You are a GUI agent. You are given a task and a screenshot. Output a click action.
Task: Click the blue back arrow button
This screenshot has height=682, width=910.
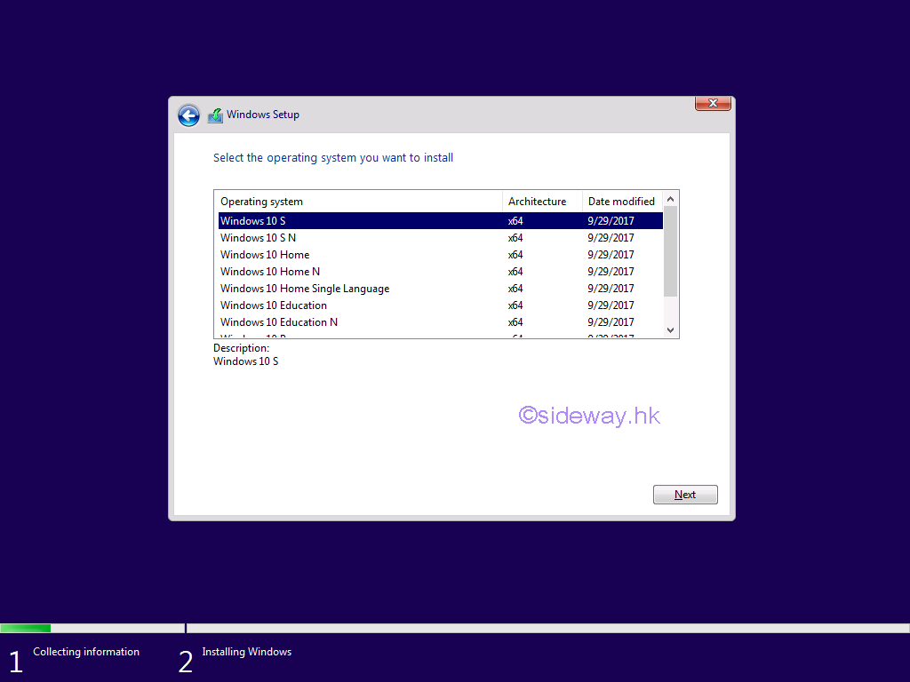(x=188, y=115)
